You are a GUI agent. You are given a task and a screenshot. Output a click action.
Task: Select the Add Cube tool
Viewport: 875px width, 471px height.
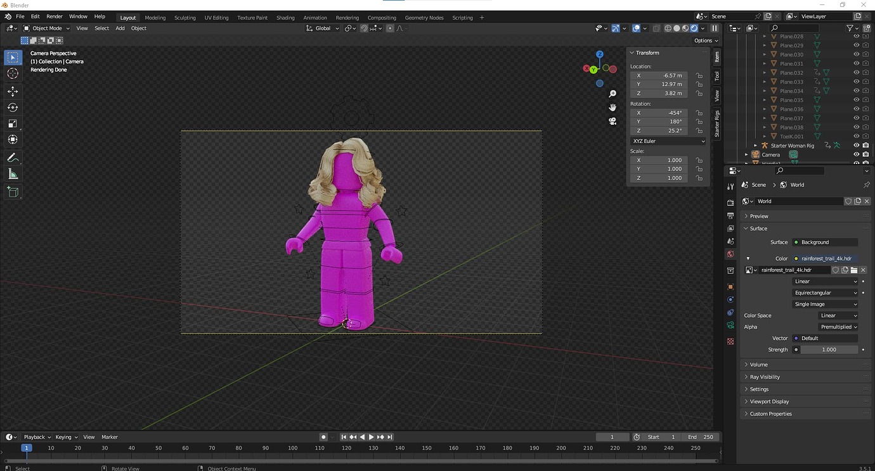click(x=13, y=192)
